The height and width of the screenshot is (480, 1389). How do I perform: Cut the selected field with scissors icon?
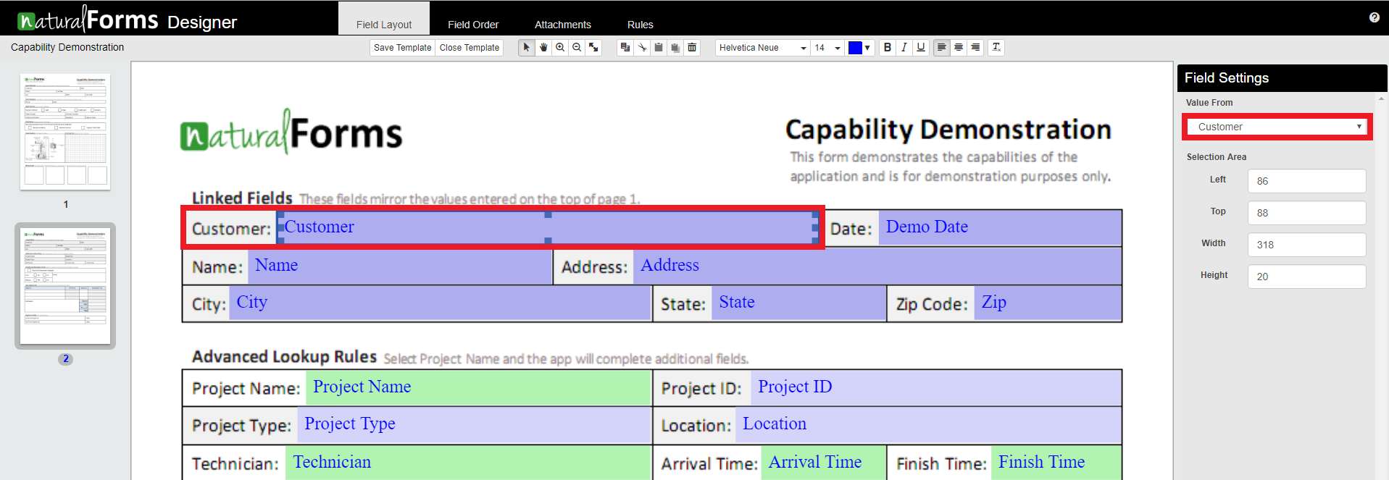[x=642, y=48]
